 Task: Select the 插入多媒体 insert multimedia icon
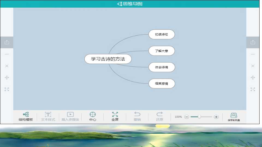pos(70,114)
